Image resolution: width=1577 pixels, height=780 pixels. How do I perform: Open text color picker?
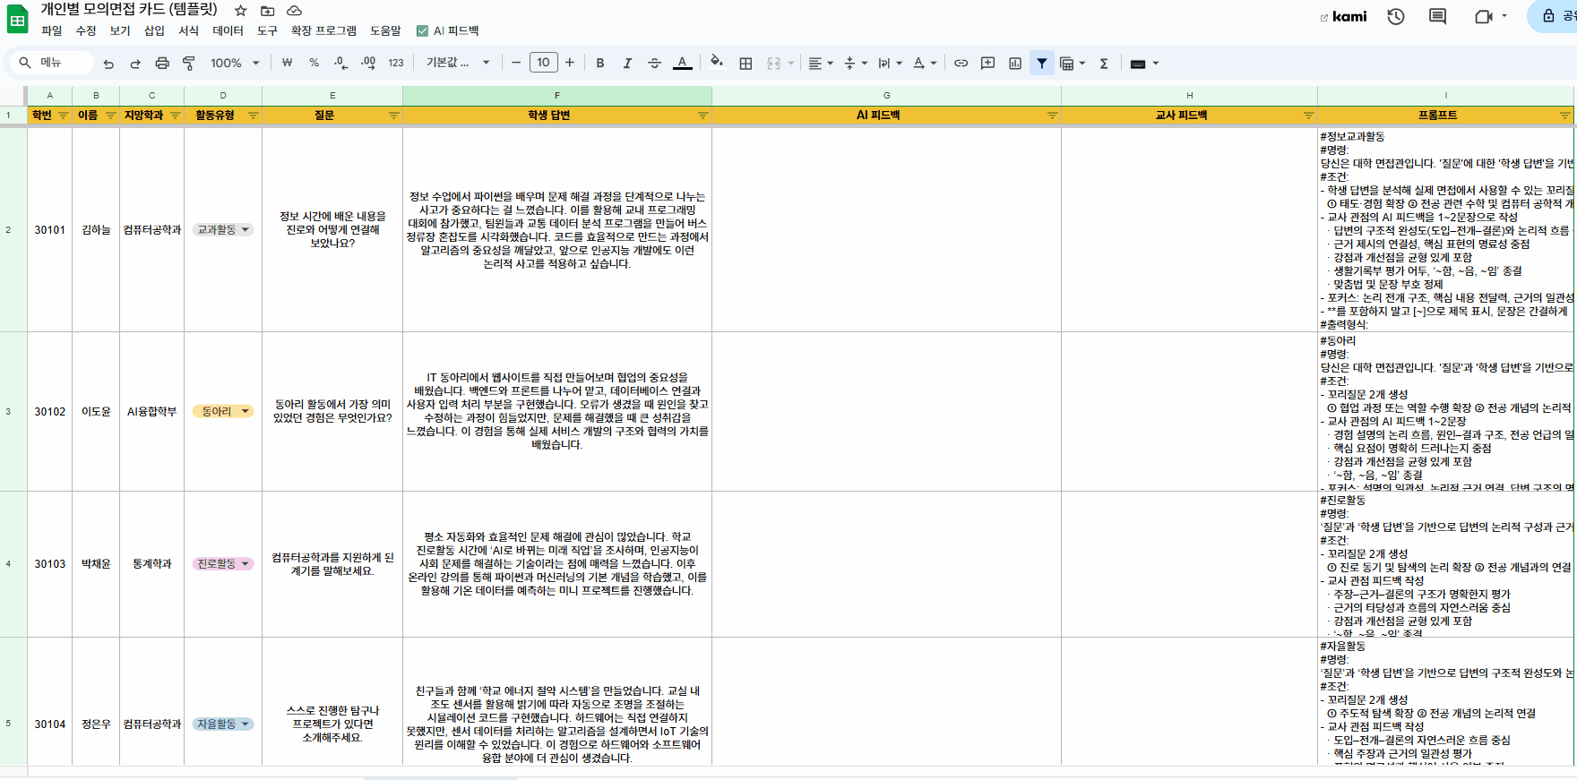point(682,64)
